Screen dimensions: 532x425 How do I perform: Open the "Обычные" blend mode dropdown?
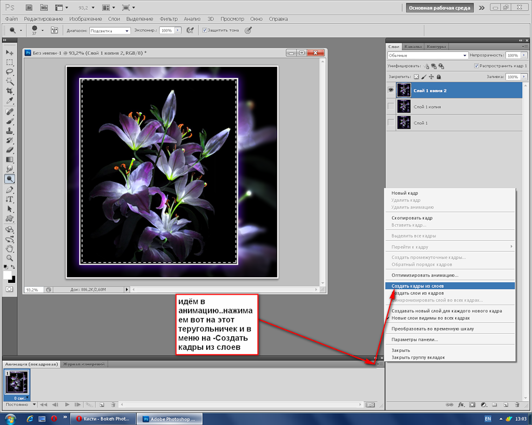tap(428, 55)
